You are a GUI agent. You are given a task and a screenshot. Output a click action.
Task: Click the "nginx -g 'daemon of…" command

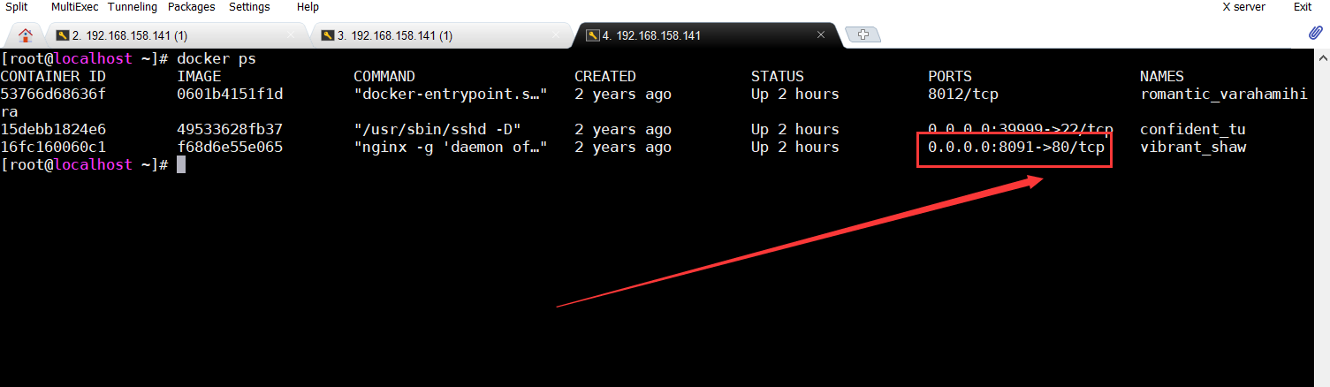451,147
